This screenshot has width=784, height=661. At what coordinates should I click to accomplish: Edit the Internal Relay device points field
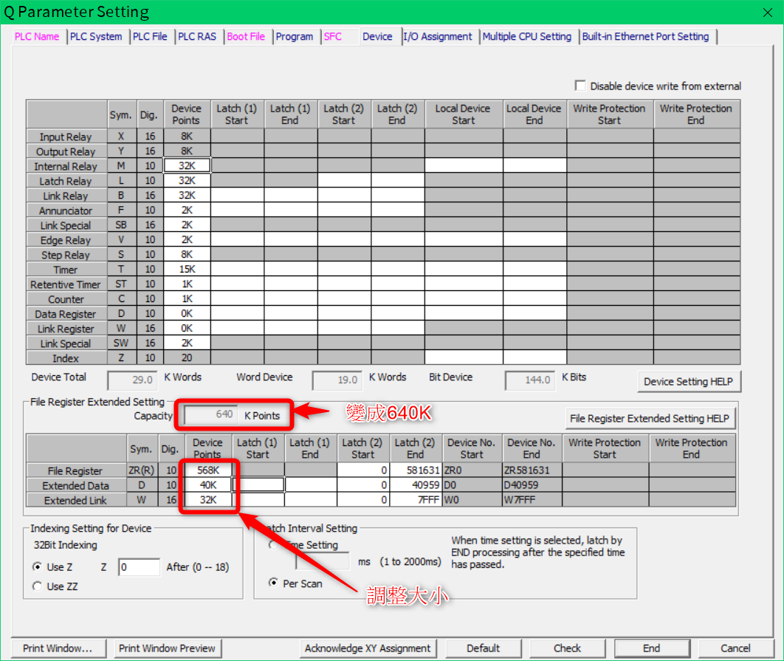[x=187, y=166]
